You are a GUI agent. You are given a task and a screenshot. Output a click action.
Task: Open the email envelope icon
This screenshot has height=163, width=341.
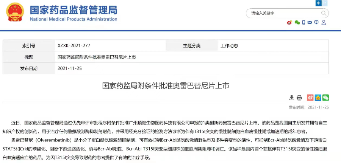pyautogui.click(x=310, y=23)
